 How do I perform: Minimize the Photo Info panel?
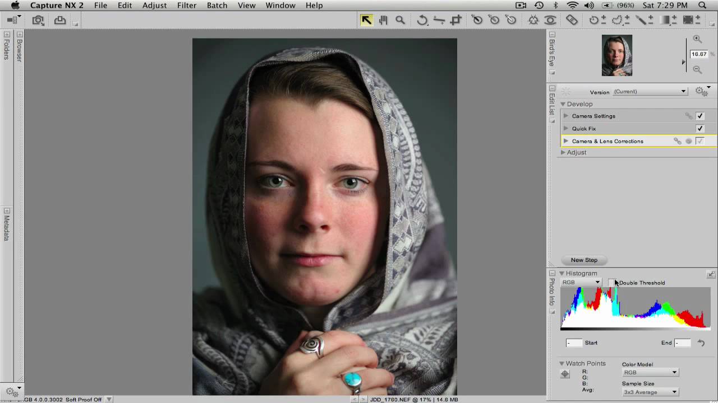coord(552,273)
